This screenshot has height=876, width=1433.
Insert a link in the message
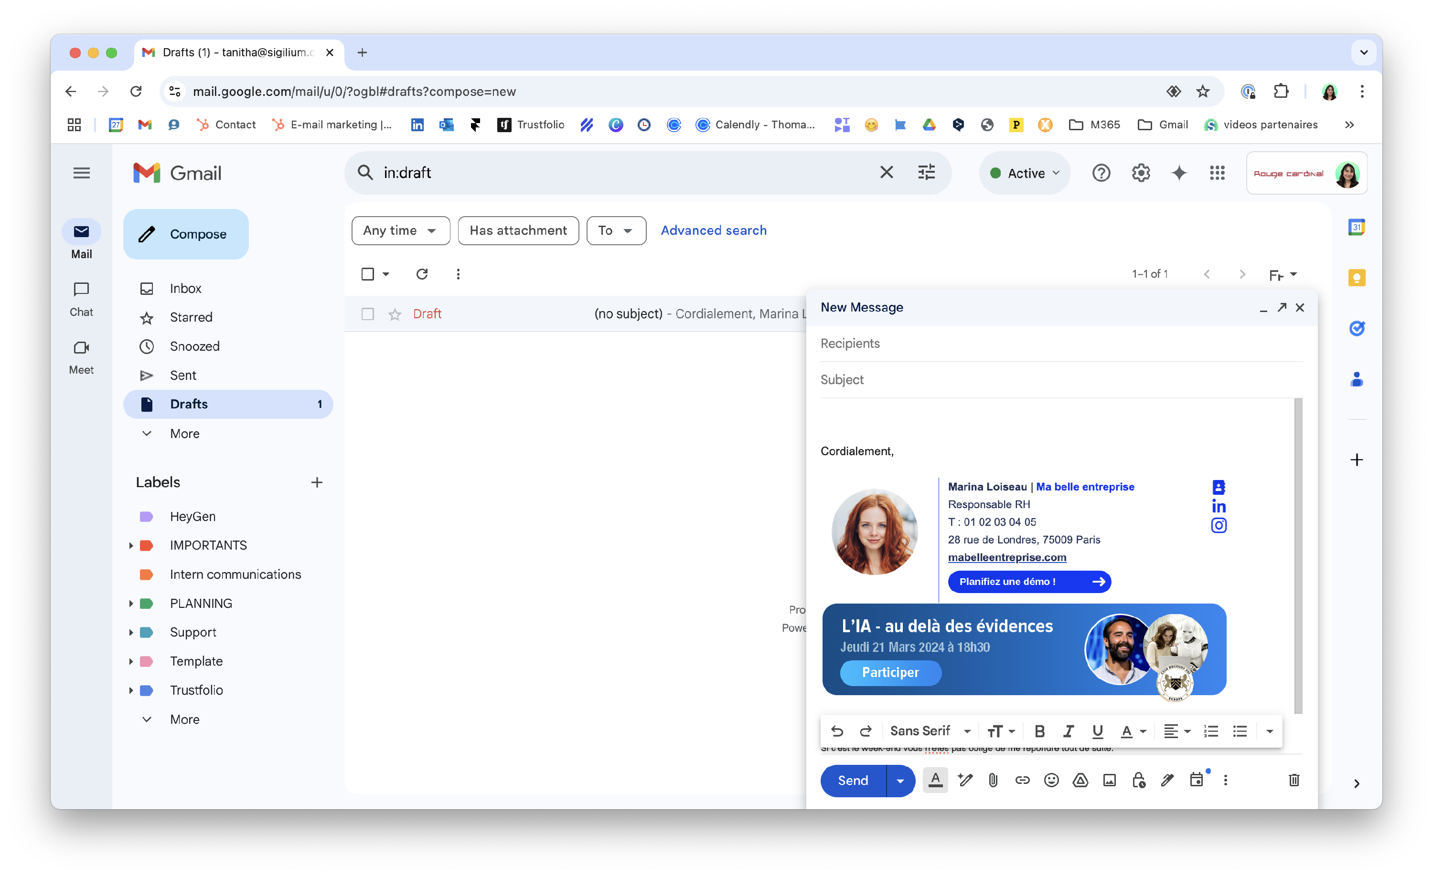click(x=1022, y=780)
